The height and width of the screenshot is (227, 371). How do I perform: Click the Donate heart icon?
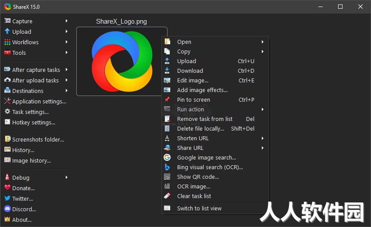coord(7,188)
